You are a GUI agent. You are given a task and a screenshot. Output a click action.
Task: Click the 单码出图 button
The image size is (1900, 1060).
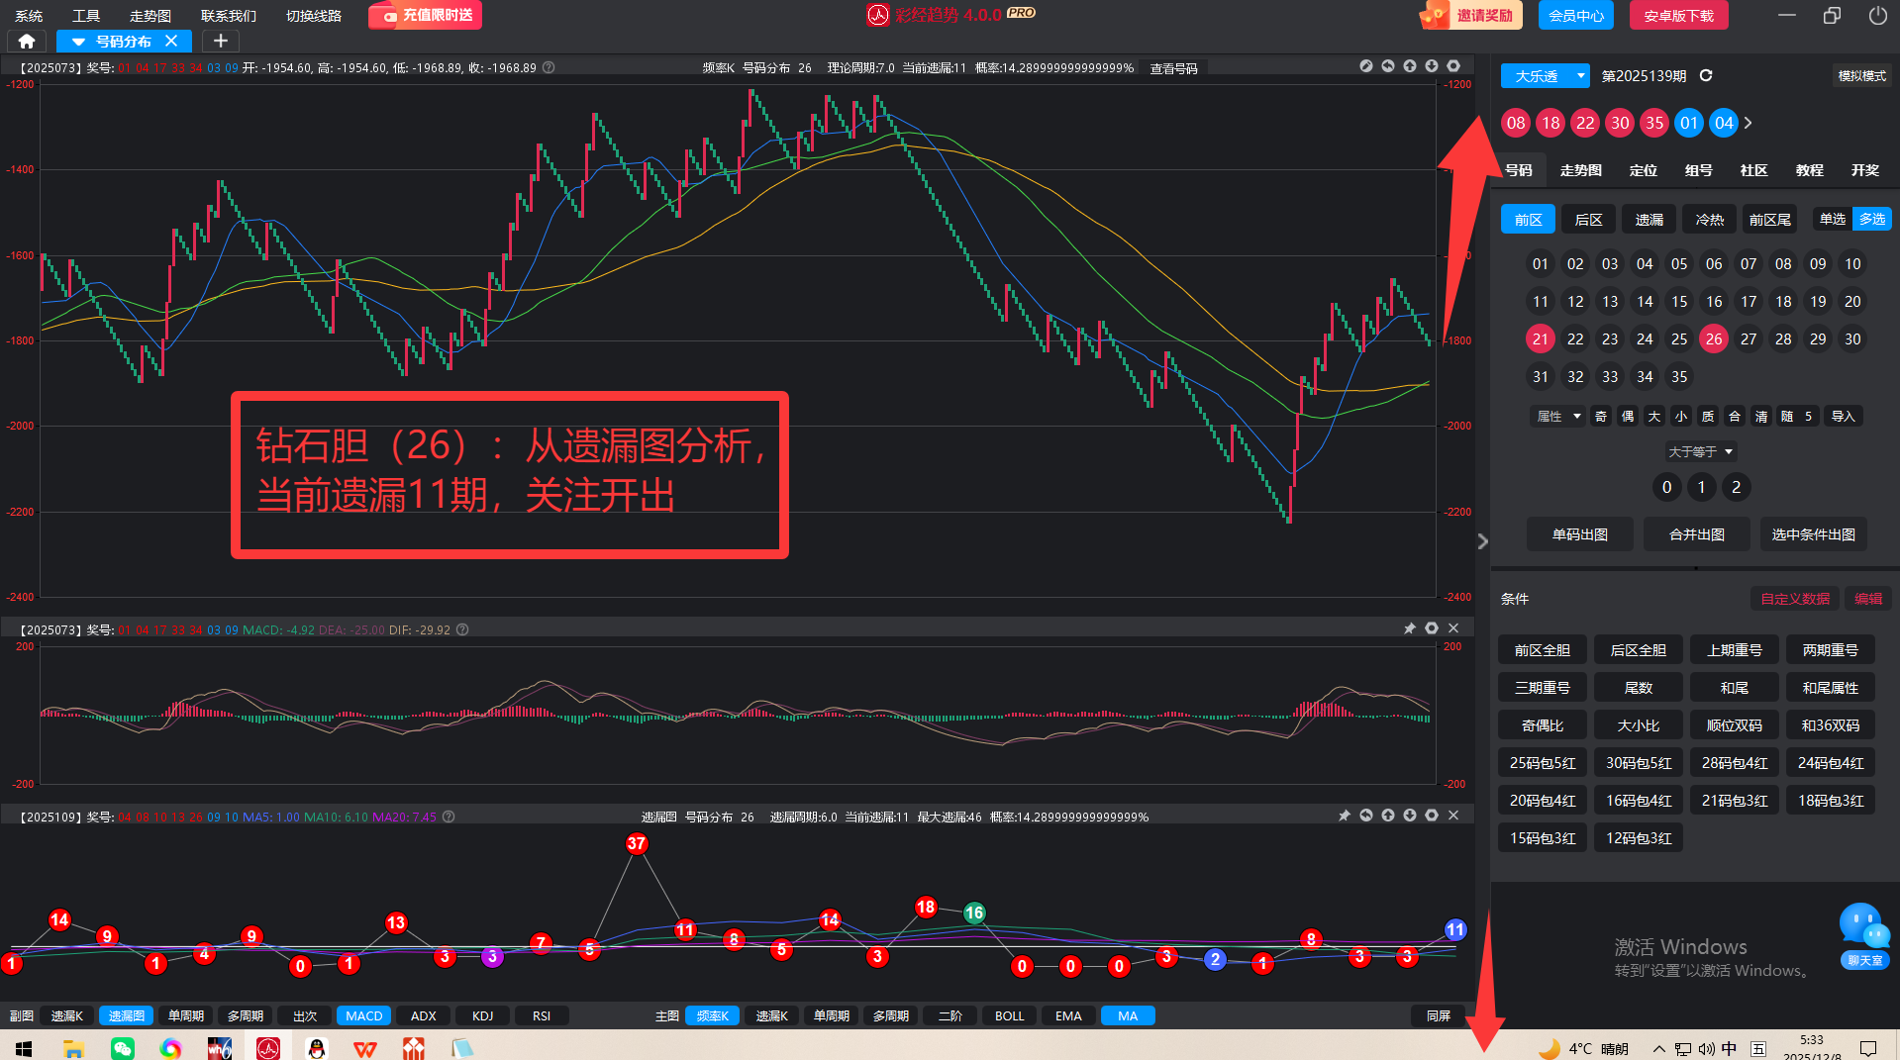tap(1579, 534)
